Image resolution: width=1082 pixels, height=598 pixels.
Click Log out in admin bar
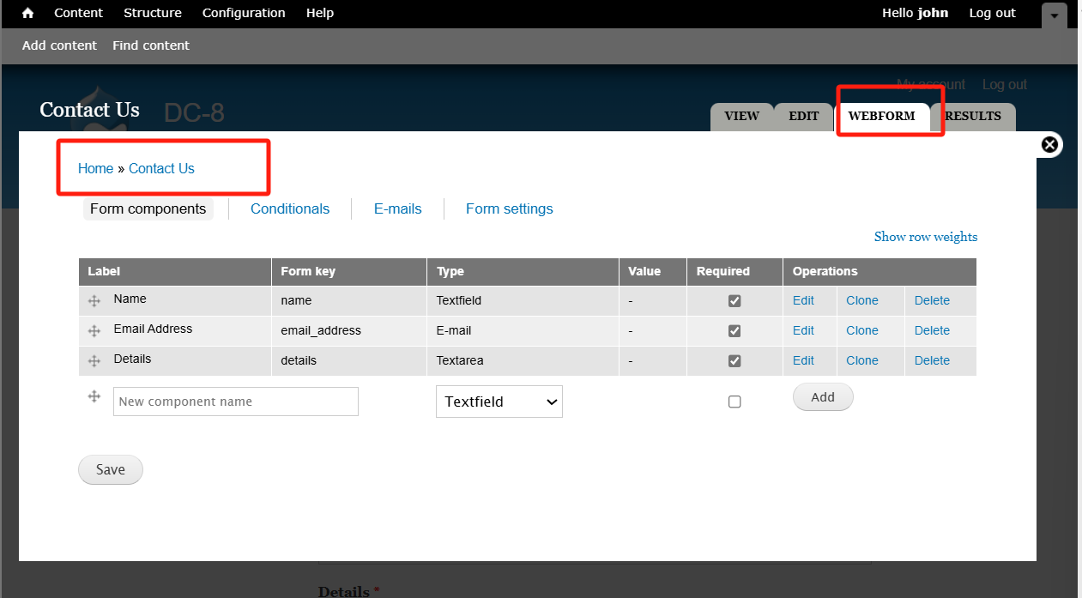tap(993, 13)
